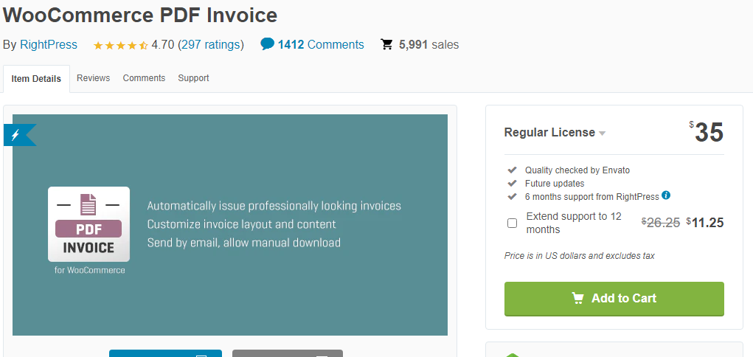Click checkmark beside Quality checked by Envato
This screenshot has width=753, height=357.
point(512,170)
